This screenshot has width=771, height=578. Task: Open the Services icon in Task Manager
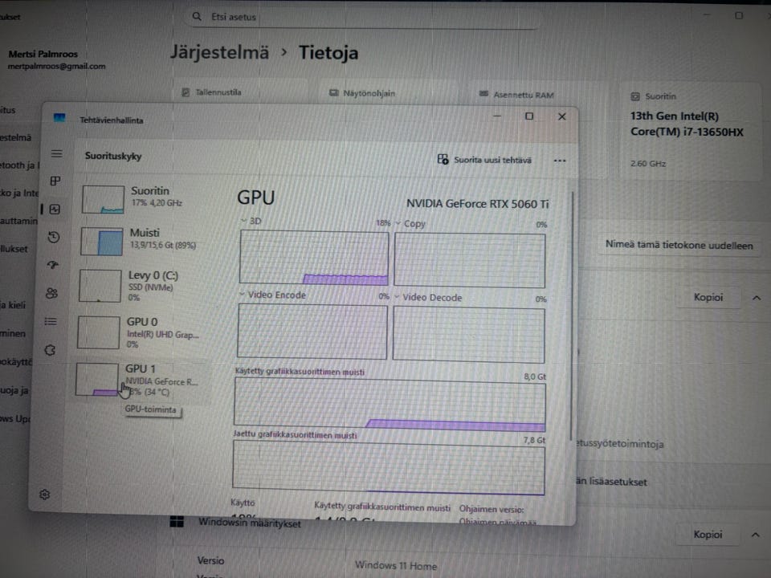(50, 350)
